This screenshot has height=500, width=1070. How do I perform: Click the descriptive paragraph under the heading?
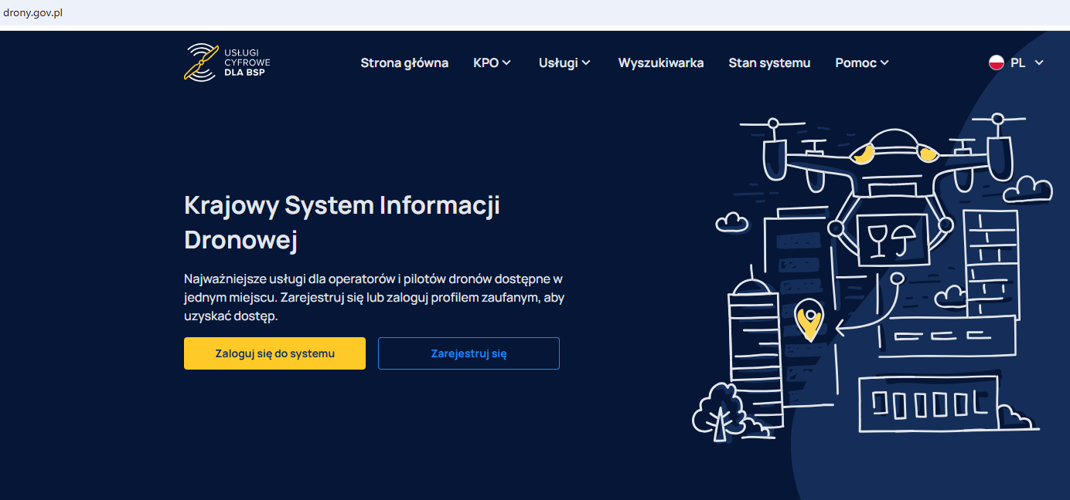point(373,297)
